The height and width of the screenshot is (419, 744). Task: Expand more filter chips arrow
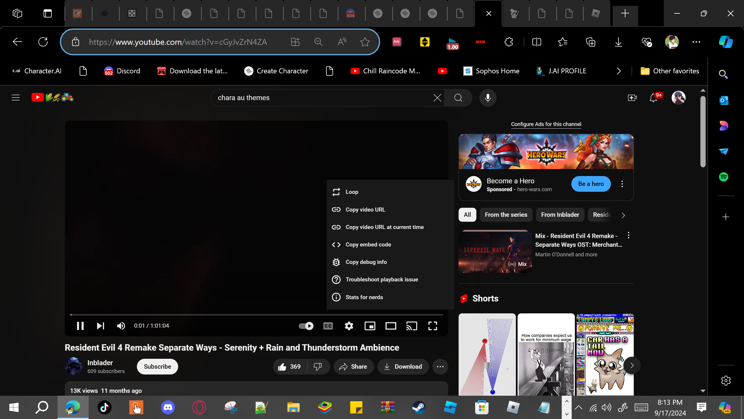coord(623,215)
